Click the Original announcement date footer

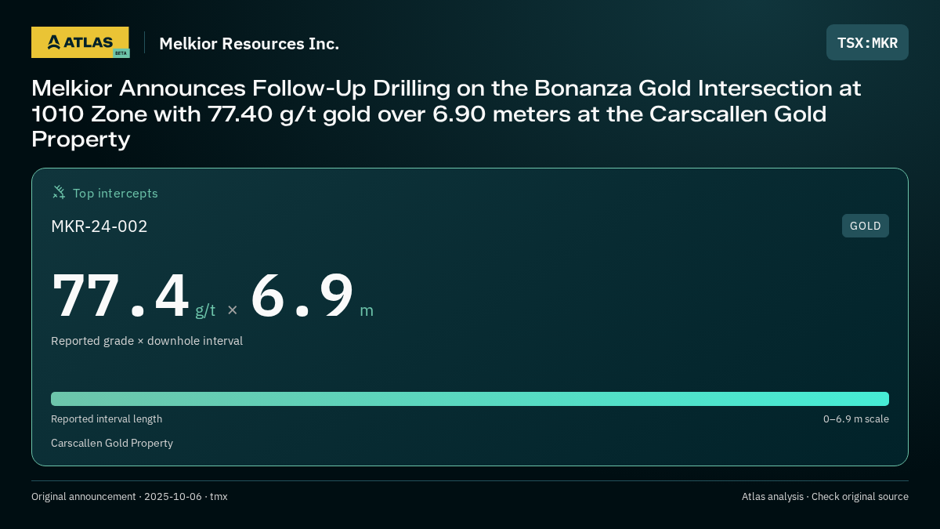click(x=129, y=497)
